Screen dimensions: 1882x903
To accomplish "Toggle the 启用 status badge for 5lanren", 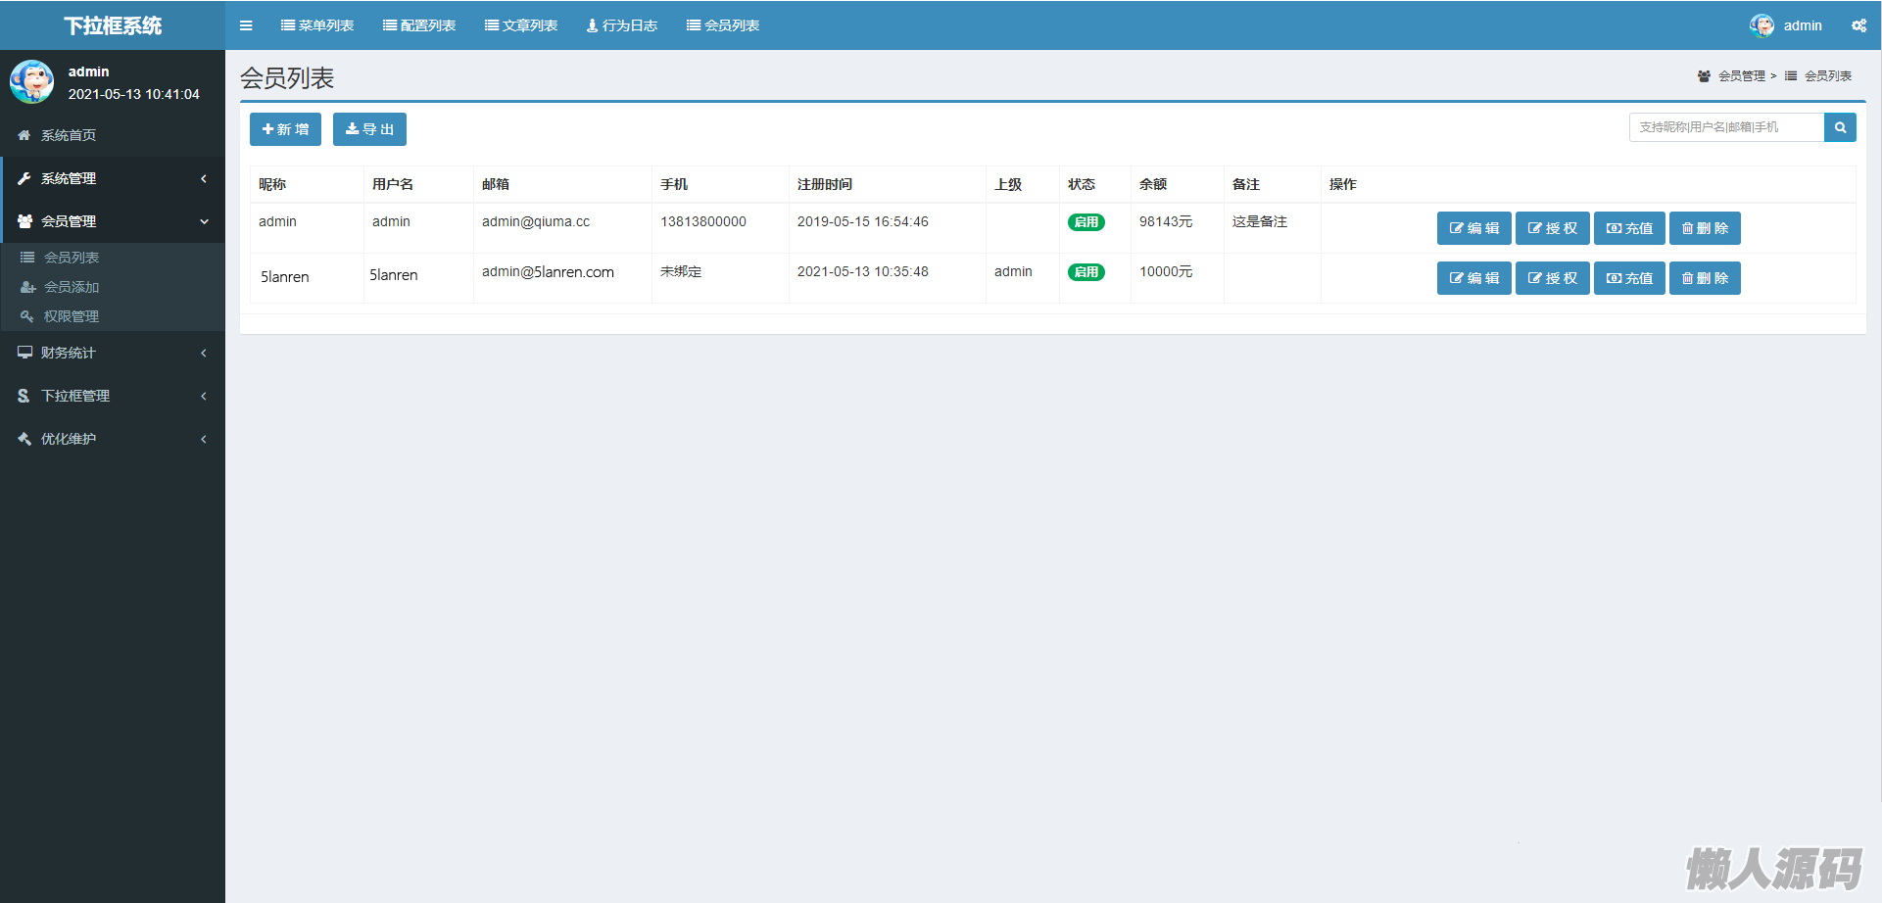I will click(1086, 272).
